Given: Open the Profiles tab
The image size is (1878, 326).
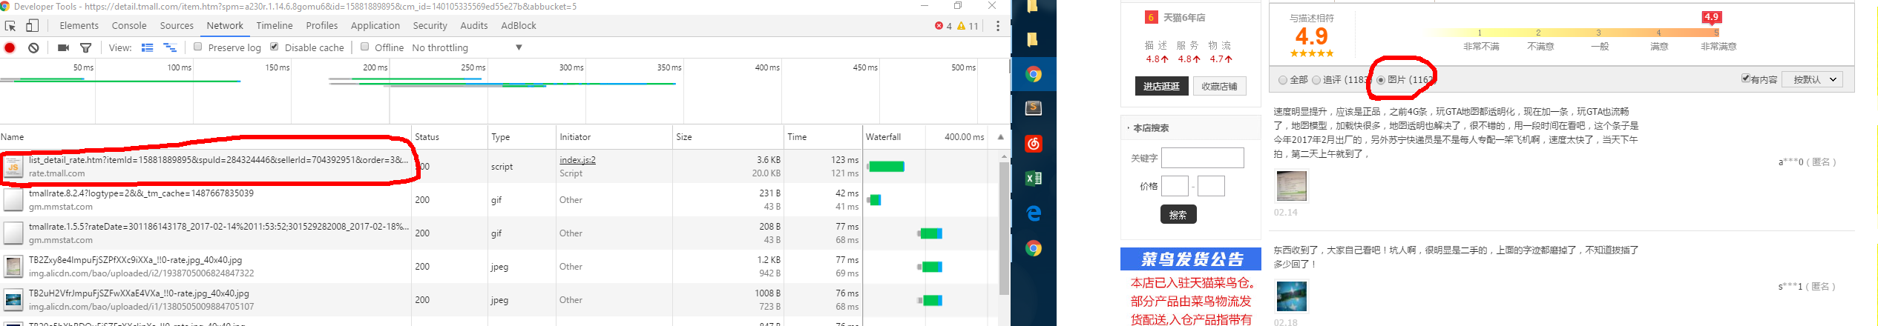Looking at the screenshot, I should pos(322,25).
